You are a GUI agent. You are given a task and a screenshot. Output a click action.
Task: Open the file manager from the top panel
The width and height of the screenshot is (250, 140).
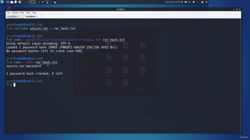pyautogui.click(x=12, y=2)
